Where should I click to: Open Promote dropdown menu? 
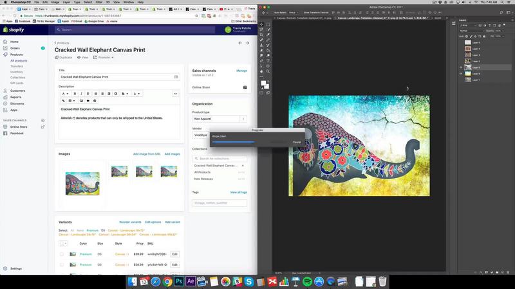[104, 57]
